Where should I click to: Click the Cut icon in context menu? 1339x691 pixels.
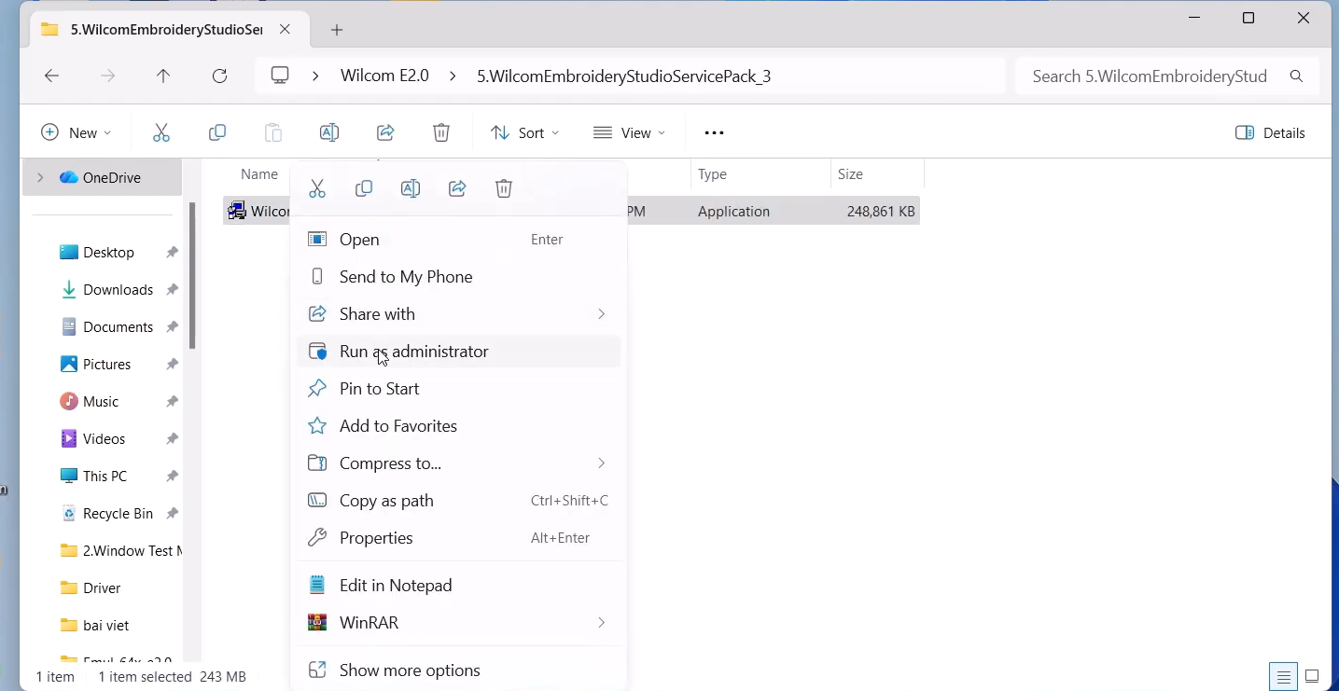pos(317,189)
